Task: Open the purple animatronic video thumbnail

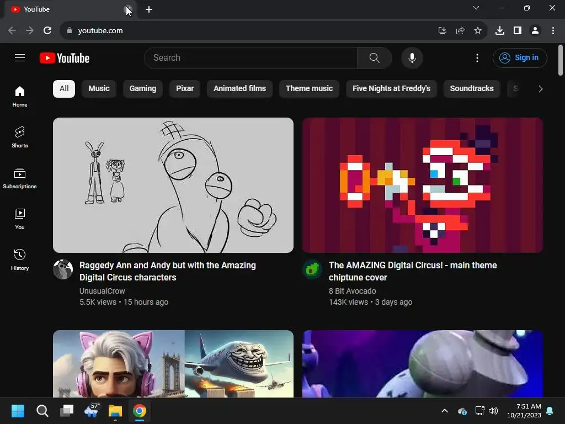Action: [423, 363]
